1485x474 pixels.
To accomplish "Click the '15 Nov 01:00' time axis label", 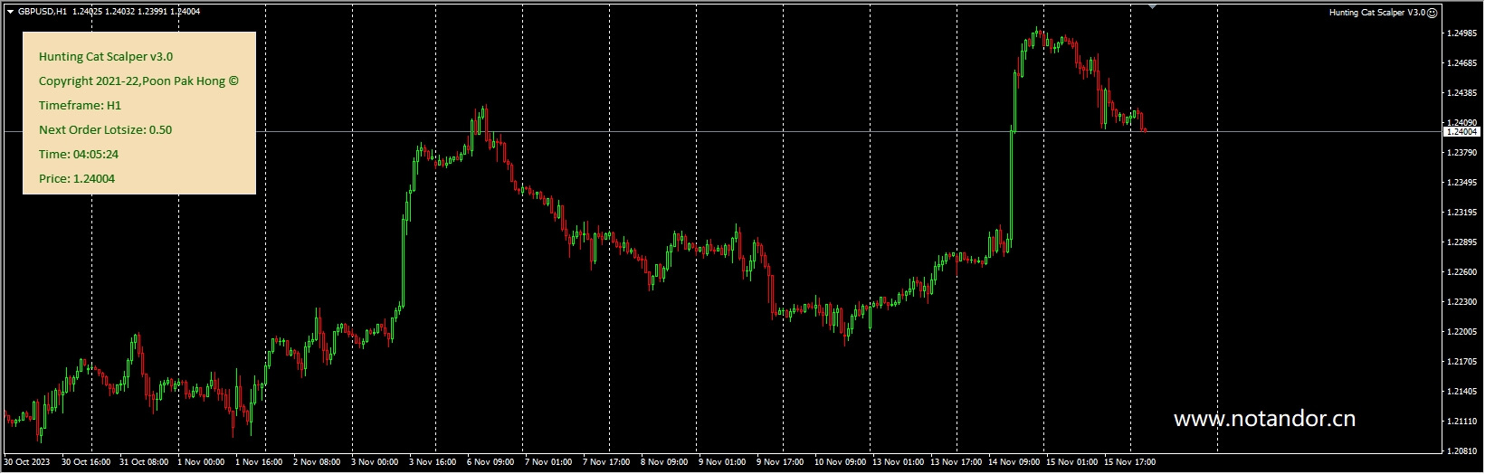I will (x=1071, y=462).
